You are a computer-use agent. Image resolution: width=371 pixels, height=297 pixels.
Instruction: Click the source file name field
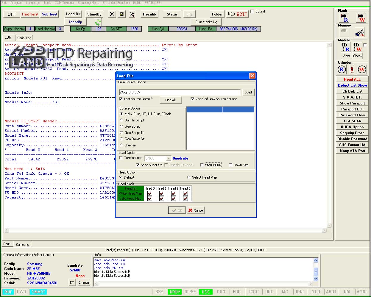[x=179, y=92]
